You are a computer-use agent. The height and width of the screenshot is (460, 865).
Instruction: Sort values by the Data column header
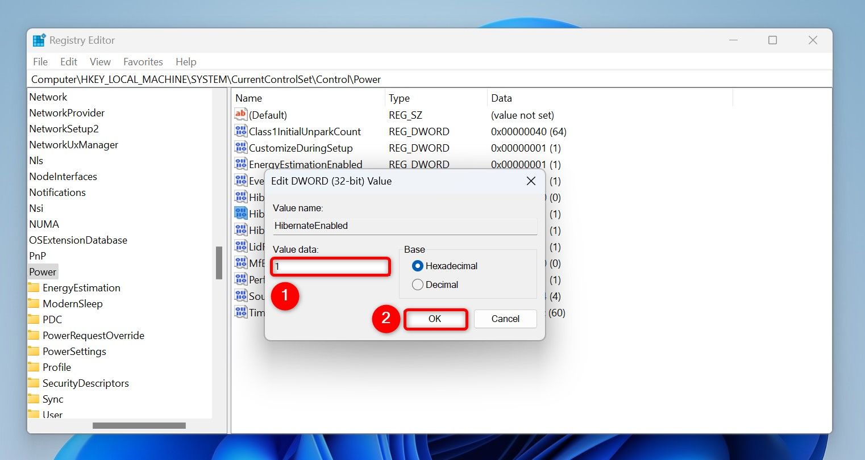coord(610,98)
